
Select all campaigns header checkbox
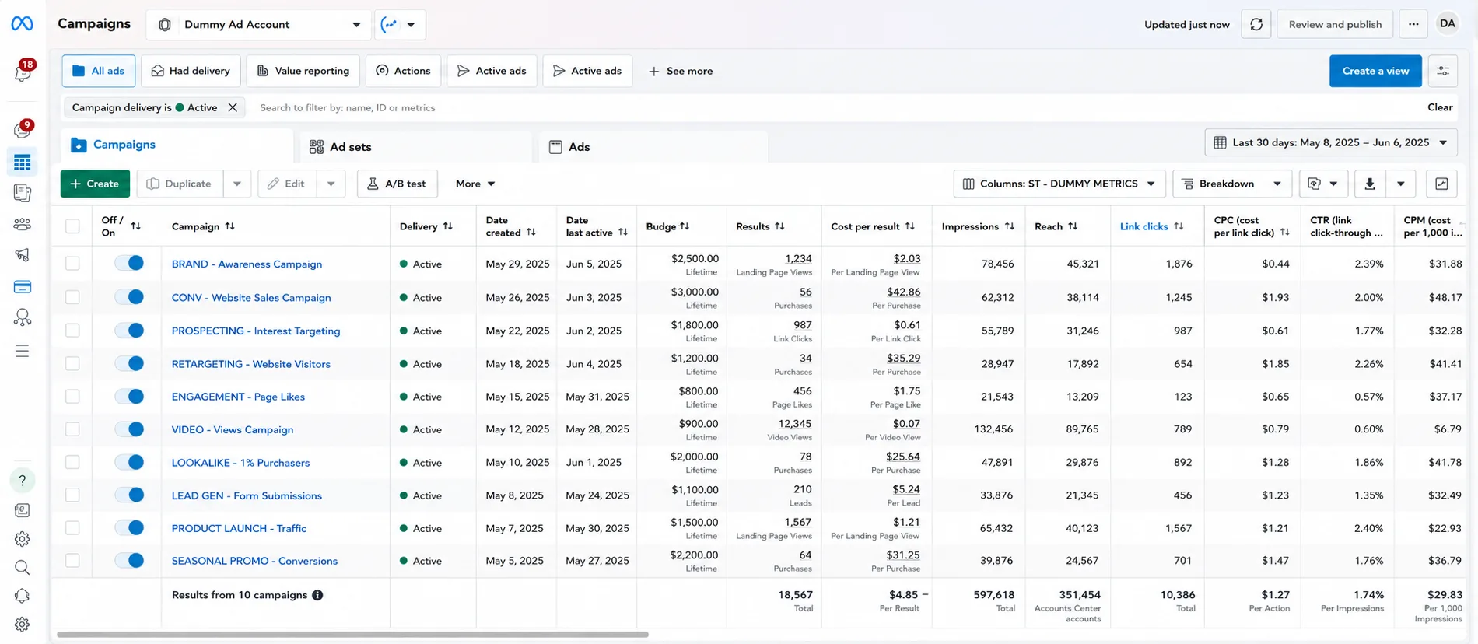pyautogui.click(x=72, y=226)
